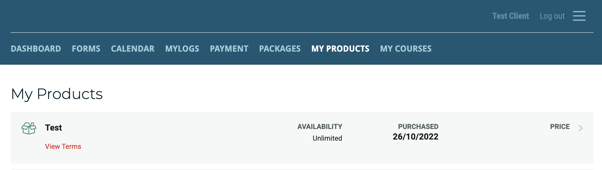Open the Forms tab
The height and width of the screenshot is (170, 602).
[x=86, y=49]
